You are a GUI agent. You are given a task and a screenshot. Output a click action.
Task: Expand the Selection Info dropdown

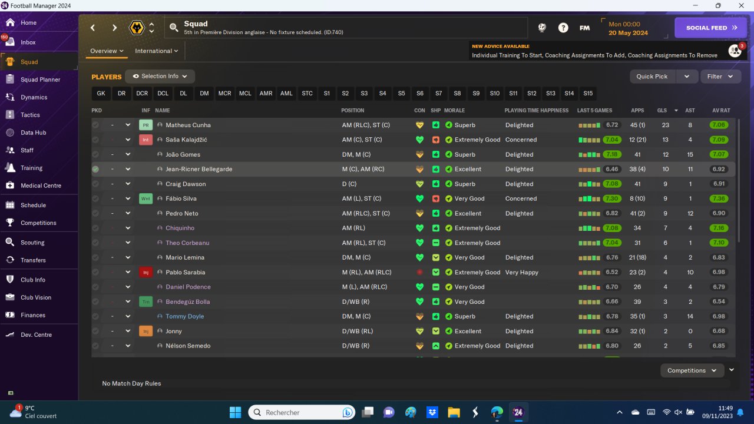(160, 76)
